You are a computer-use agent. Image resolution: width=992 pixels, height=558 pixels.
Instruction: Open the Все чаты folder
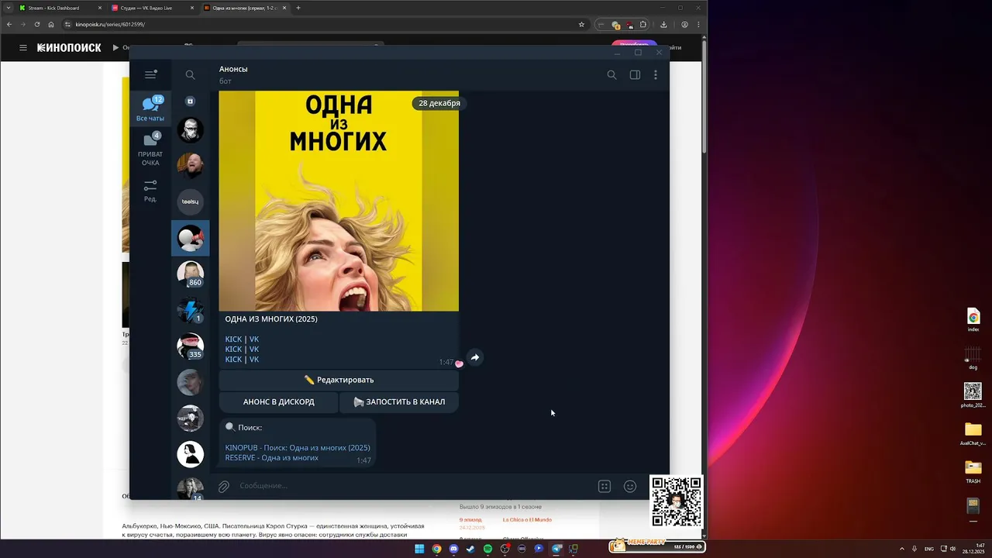tap(150, 108)
